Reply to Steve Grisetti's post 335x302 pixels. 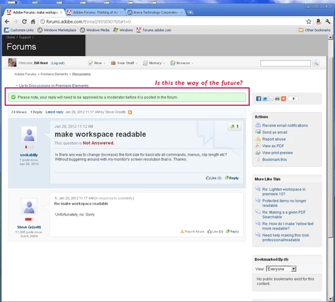click(232, 231)
